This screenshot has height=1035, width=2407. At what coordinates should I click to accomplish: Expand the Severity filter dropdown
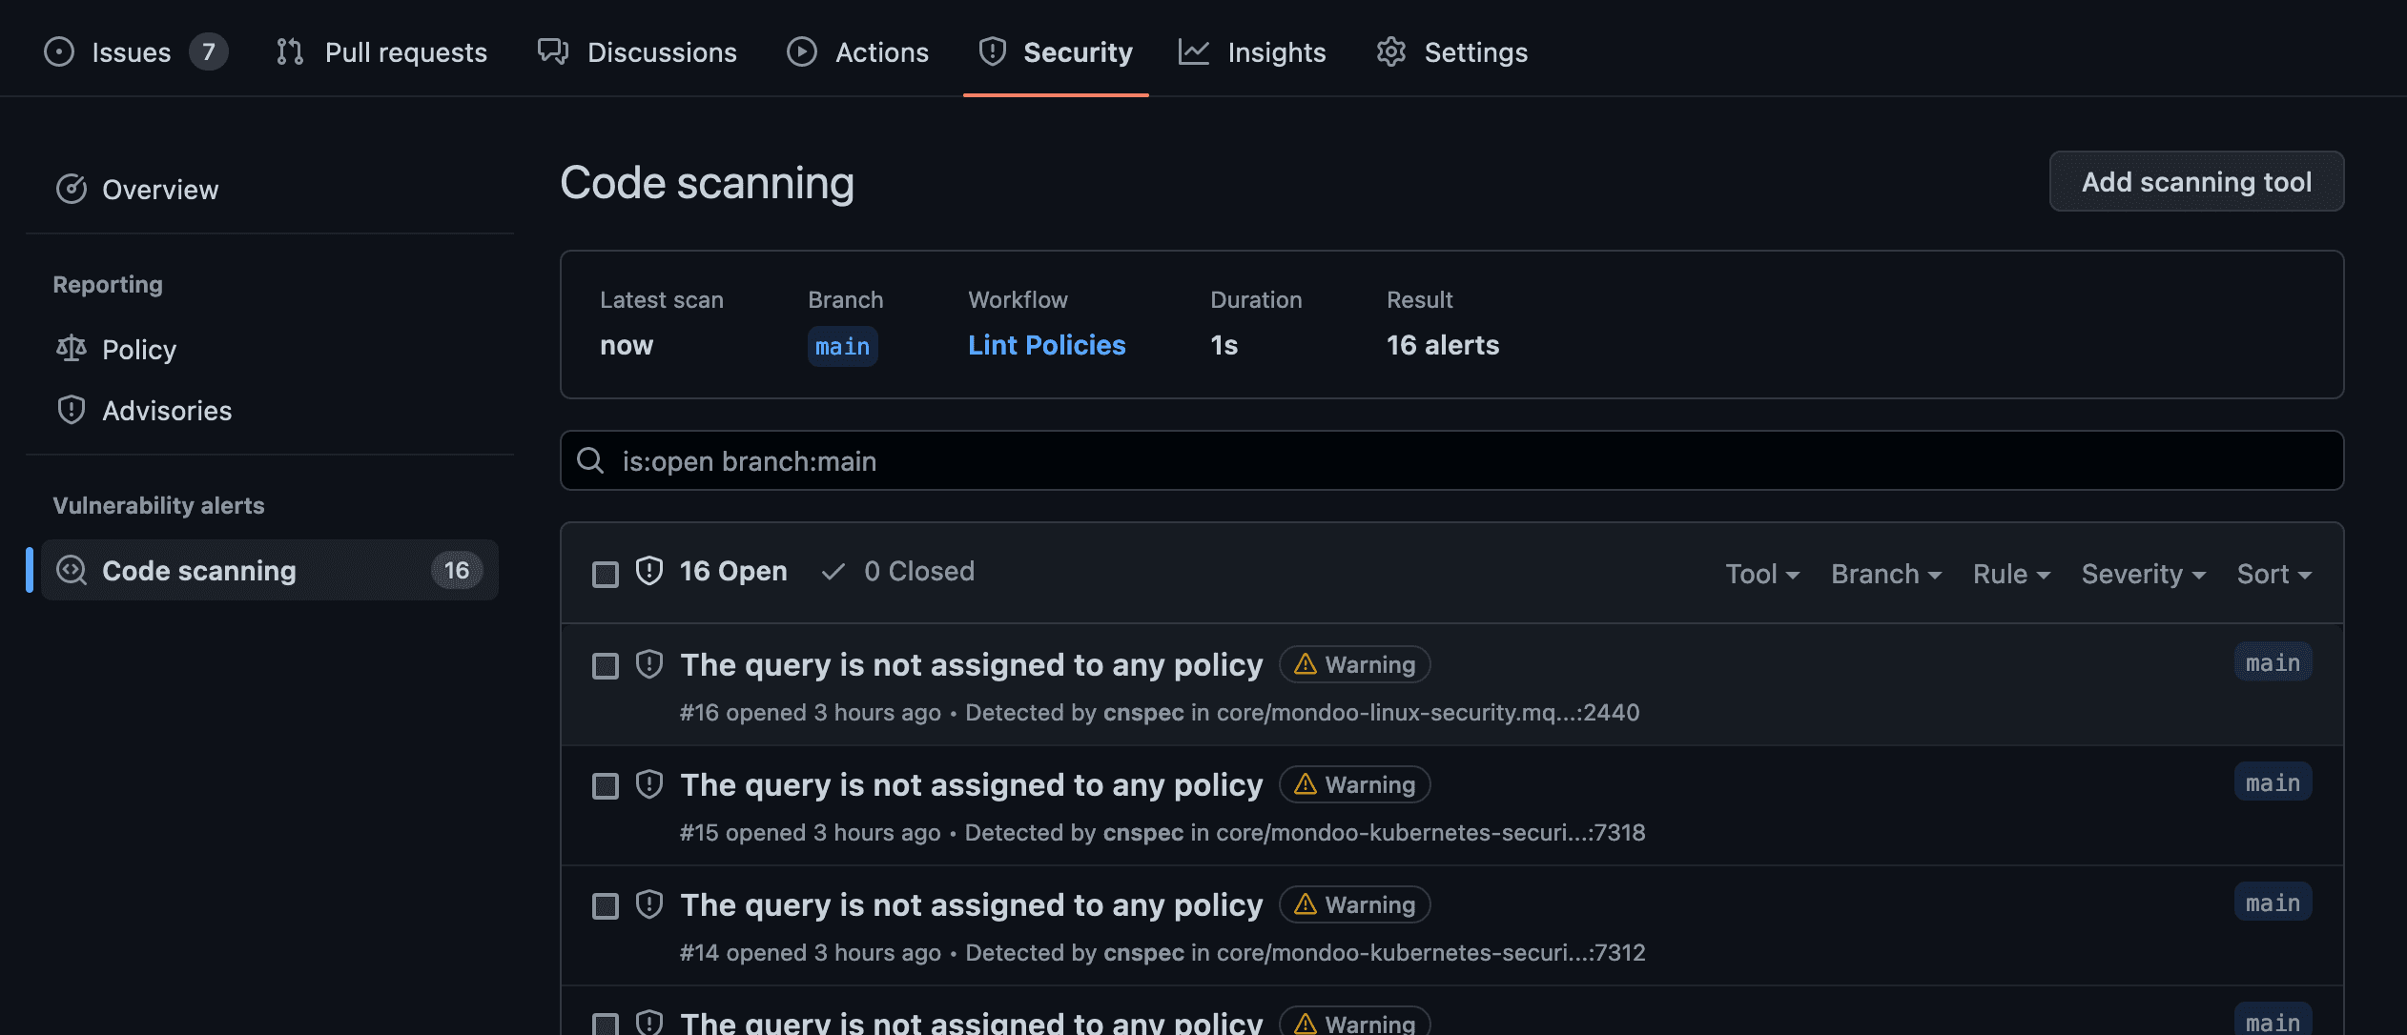point(2143,573)
